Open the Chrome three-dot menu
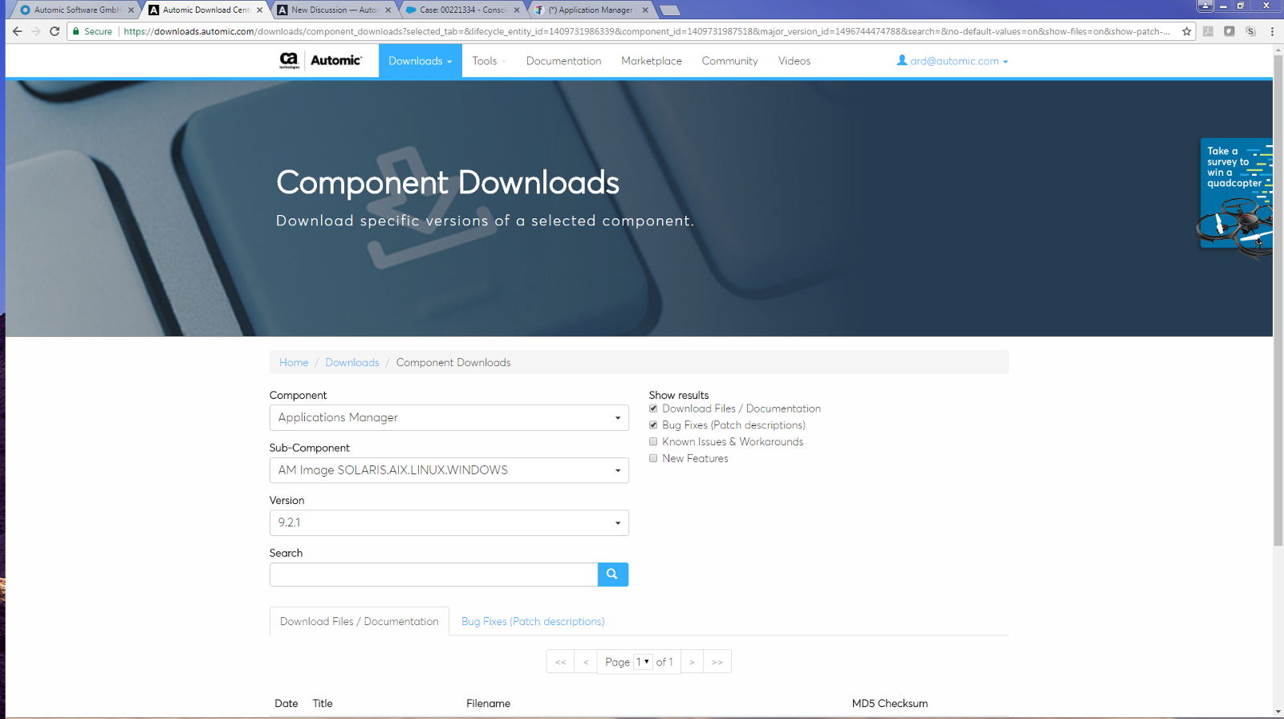This screenshot has height=719, width=1284. (1272, 31)
